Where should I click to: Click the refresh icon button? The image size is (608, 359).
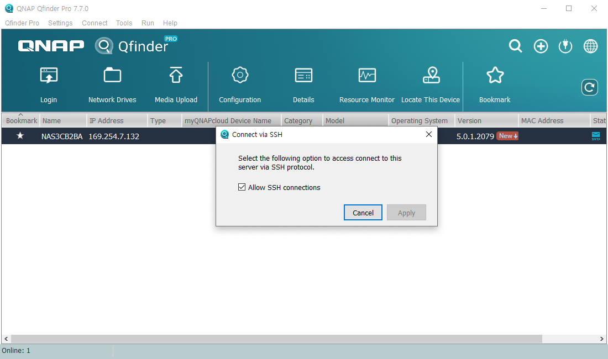point(590,87)
